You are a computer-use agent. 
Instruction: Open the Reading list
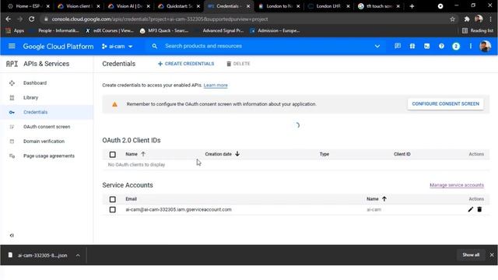tap(478, 31)
